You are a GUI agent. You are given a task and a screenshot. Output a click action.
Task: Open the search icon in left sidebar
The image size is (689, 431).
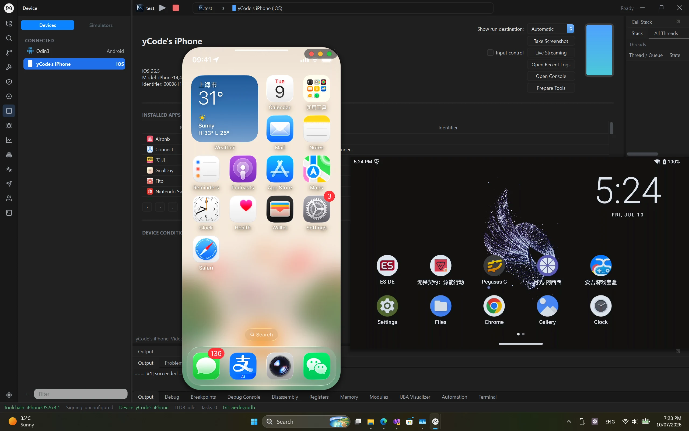click(9, 38)
